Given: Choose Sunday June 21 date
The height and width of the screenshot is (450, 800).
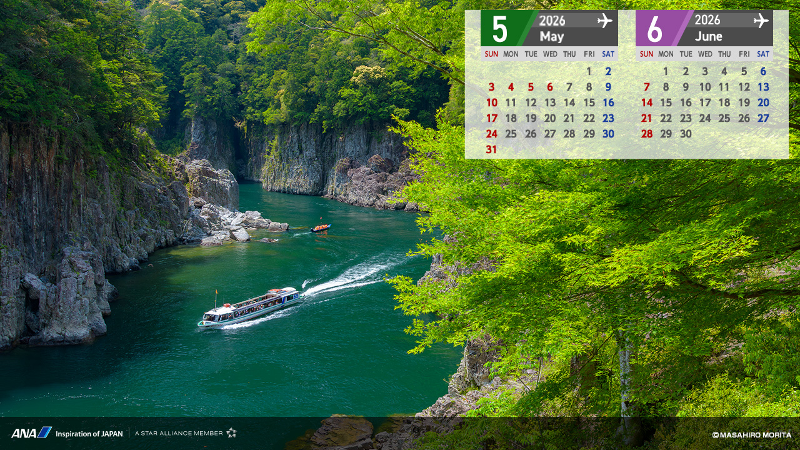Looking at the screenshot, I should (x=646, y=118).
